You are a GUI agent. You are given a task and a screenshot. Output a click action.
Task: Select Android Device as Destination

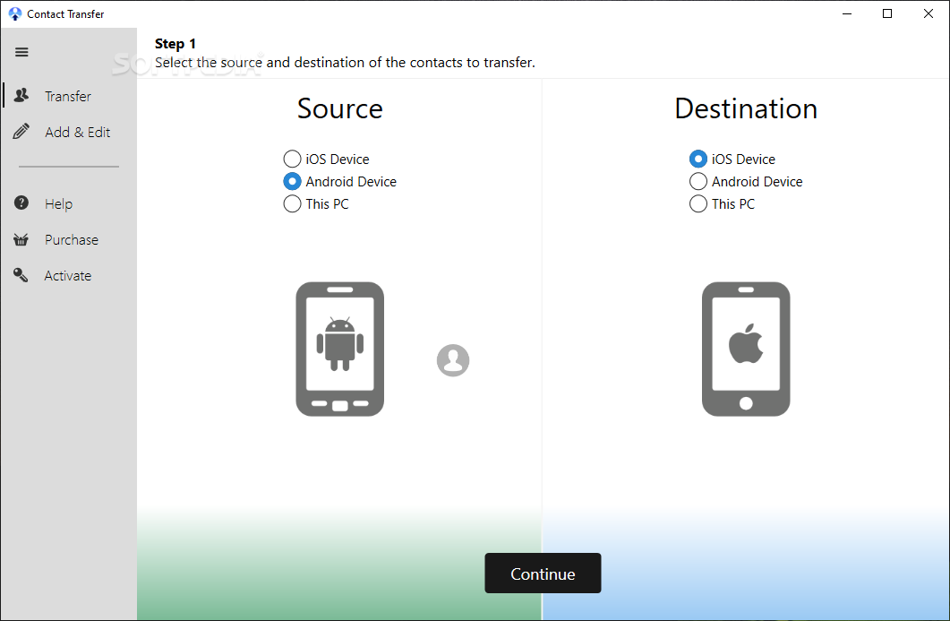(746, 181)
